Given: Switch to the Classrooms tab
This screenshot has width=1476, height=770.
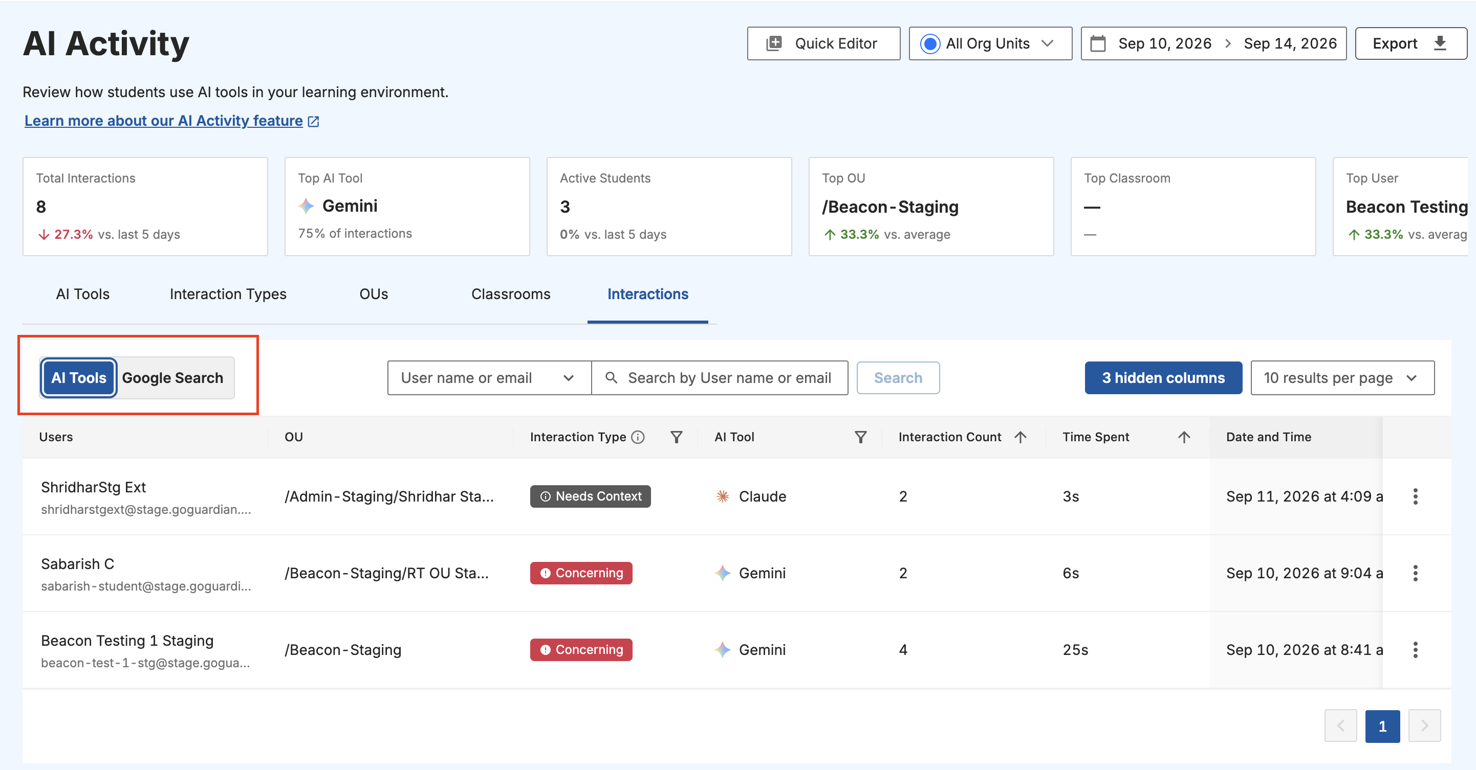Looking at the screenshot, I should (511, 295).
